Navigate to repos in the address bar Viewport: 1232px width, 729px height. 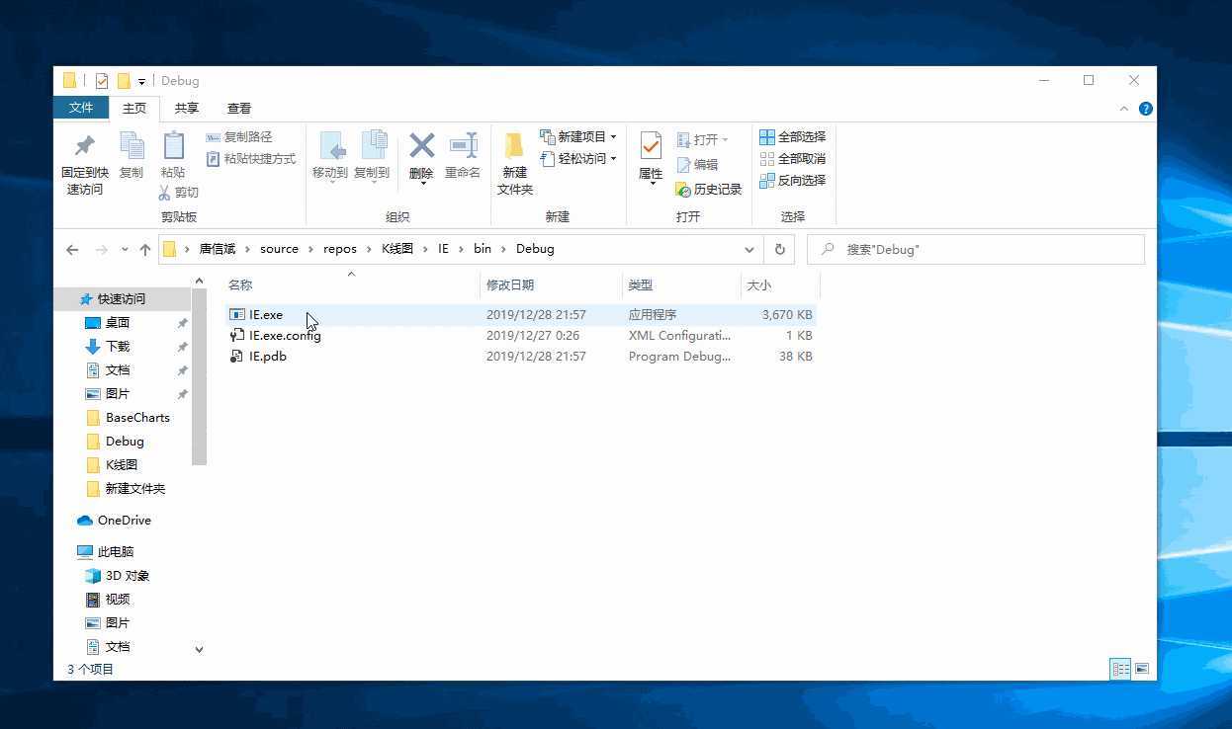(x=339, y=248)
